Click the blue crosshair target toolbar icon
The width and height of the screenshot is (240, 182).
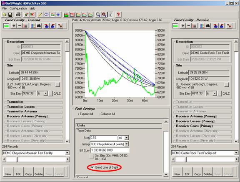click(58, 15)
